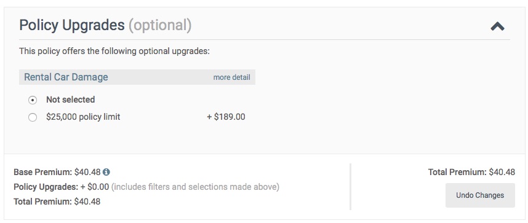Click the Policy Upgrades: + $0.00 line

tap(62, 187)
